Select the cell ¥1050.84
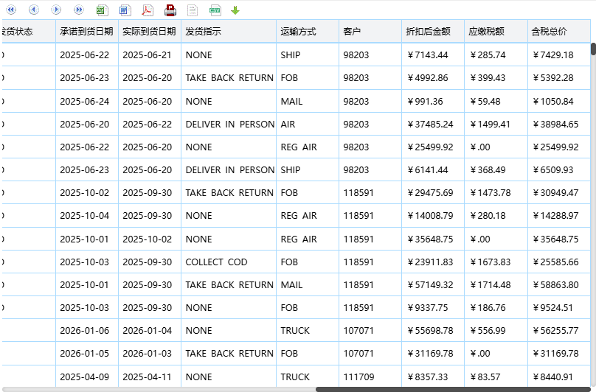 tap(559, 102)
